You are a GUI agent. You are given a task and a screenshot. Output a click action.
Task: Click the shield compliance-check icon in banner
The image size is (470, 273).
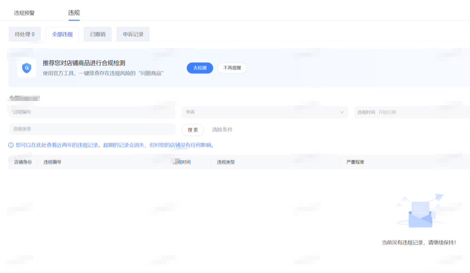pyautogui.click(x=26, y=68)
